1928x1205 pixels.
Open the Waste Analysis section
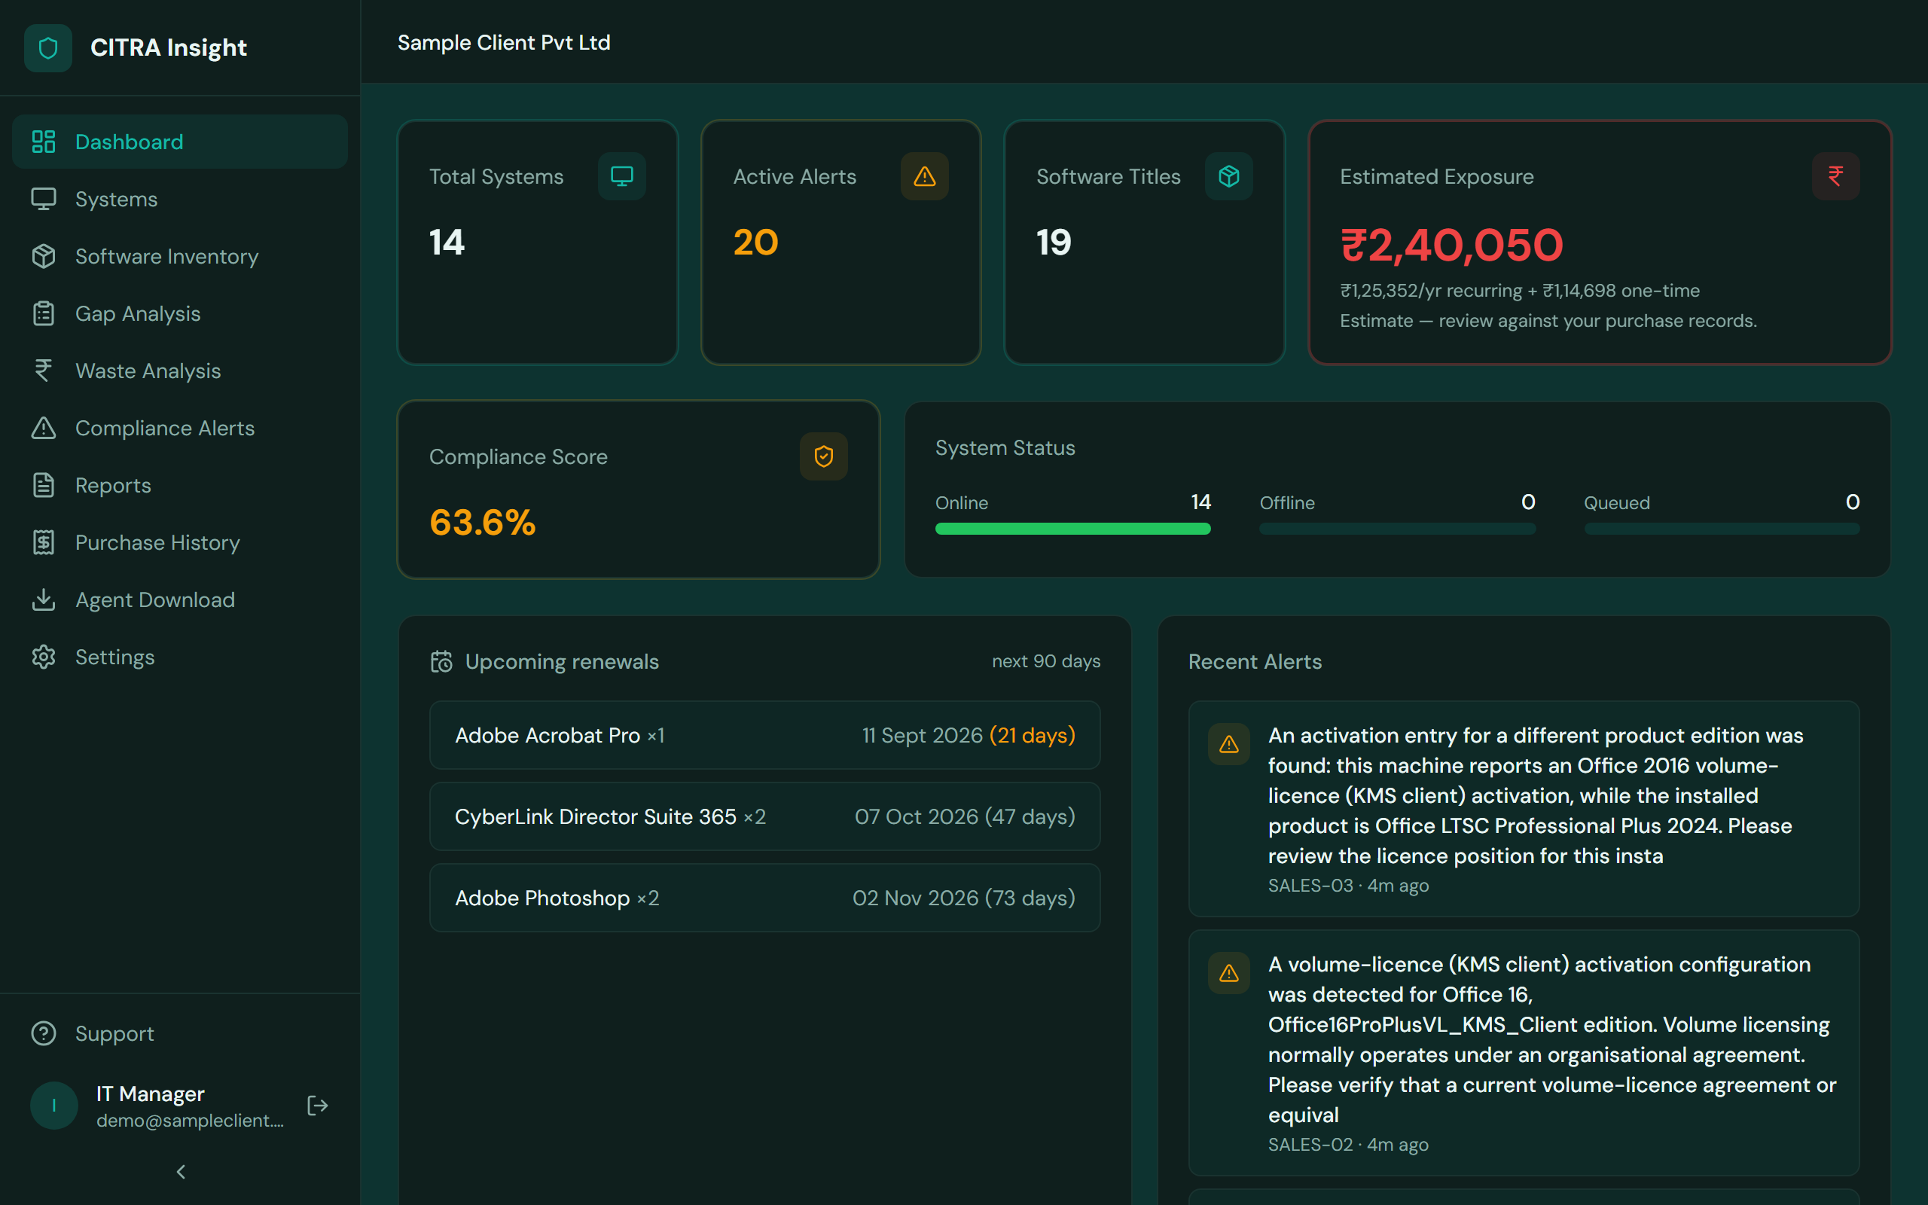pyautogui.click(x=180, y=371)
